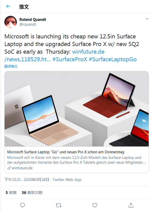Click the #SurfaceLaptopGo hashtag
Image resolution: width=152 pixels, height=211 pixels.
[113, 59]
